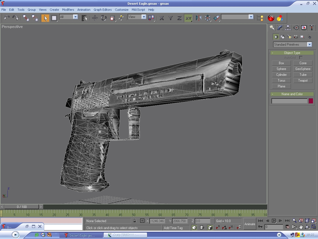
Task: Pick the Select and Move tool
Action: click(x=95, y=18)
